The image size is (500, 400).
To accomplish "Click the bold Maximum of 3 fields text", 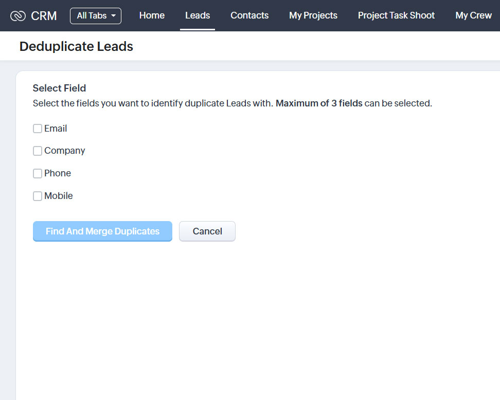I will (x=319, y=103).
